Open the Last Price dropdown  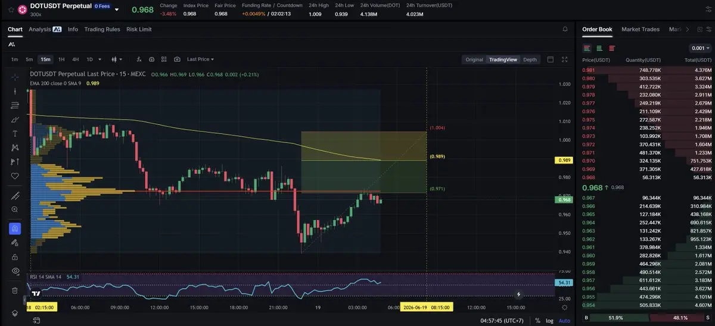[x=200, y=59]
